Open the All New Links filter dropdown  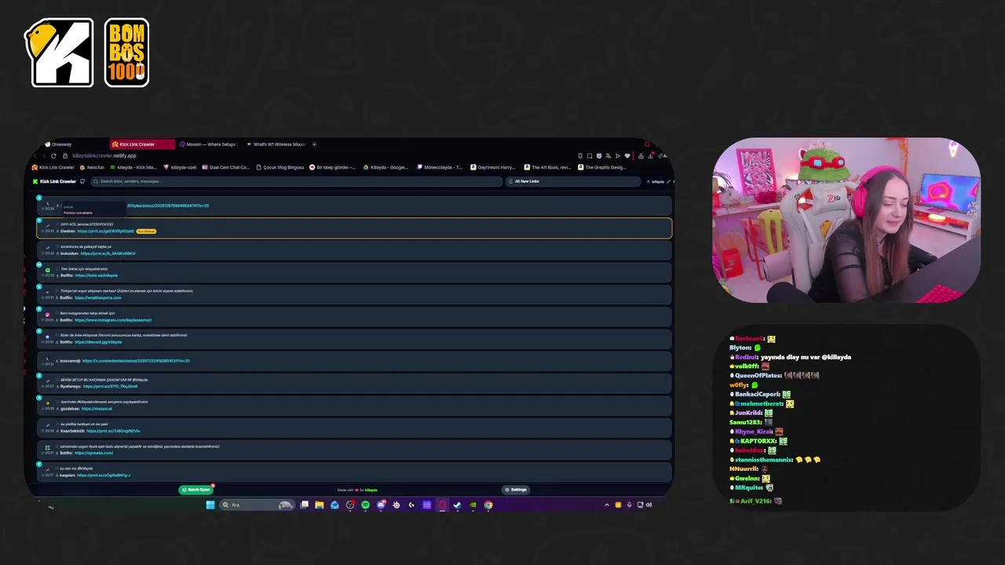pos(573,181)
